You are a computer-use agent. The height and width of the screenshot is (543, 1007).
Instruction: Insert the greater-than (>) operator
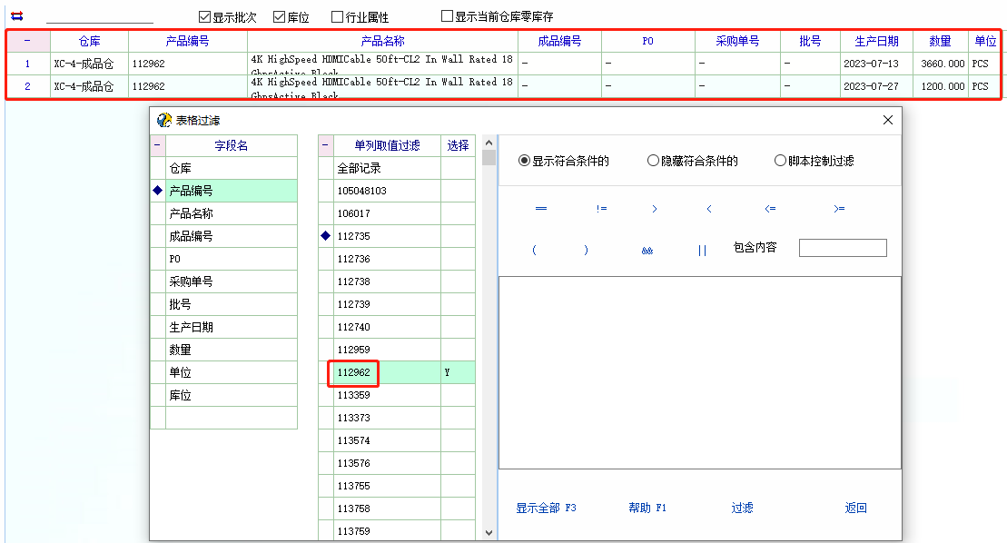pos(655,209)
